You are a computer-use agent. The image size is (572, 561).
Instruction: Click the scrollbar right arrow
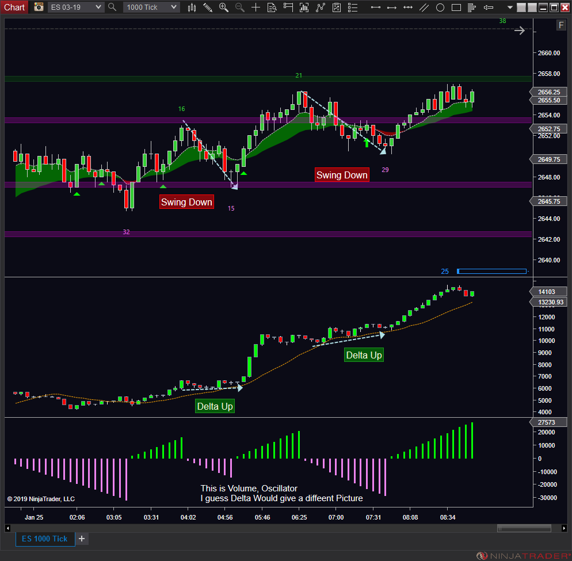[x=564, y=528]
